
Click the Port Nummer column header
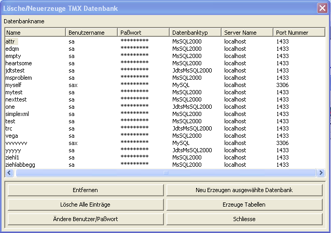click(298, 33)
